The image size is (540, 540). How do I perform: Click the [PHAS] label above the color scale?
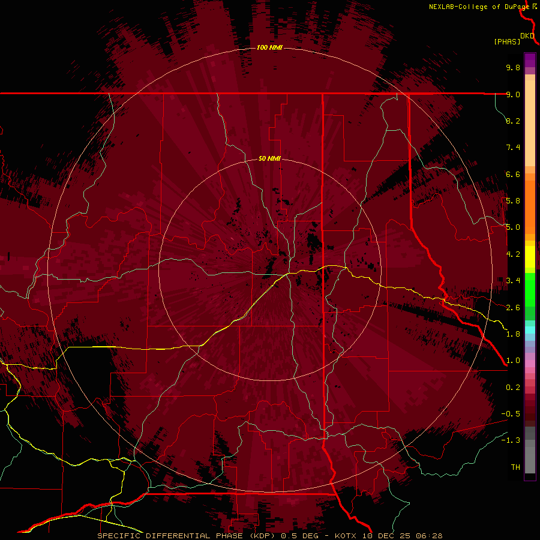[x=507, y=41]
